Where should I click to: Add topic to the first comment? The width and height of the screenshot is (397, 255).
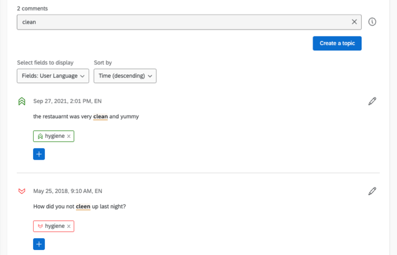tap(39, 154)
